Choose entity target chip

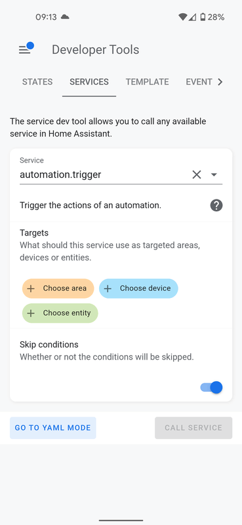click(x=60, y=314)
